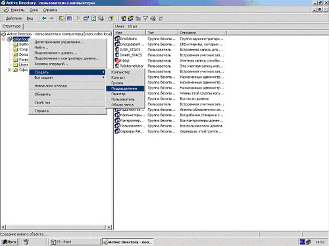The image size is (329, 246).
Task: Select Хозяева операций in context menu
Action: tap(68, 64)
